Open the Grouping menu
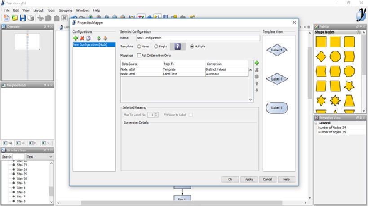This screenshot has height=206, width=368. coord(66,10)
